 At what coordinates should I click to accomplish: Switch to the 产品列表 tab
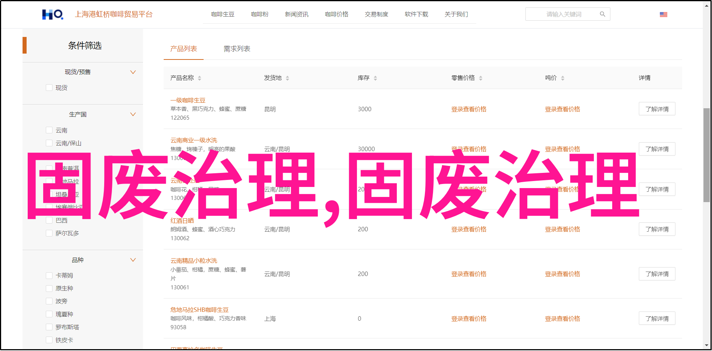[x=184, y=49]
